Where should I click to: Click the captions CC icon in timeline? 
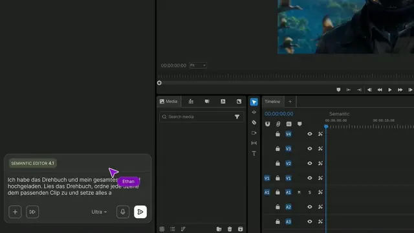[x=289, y=124]
